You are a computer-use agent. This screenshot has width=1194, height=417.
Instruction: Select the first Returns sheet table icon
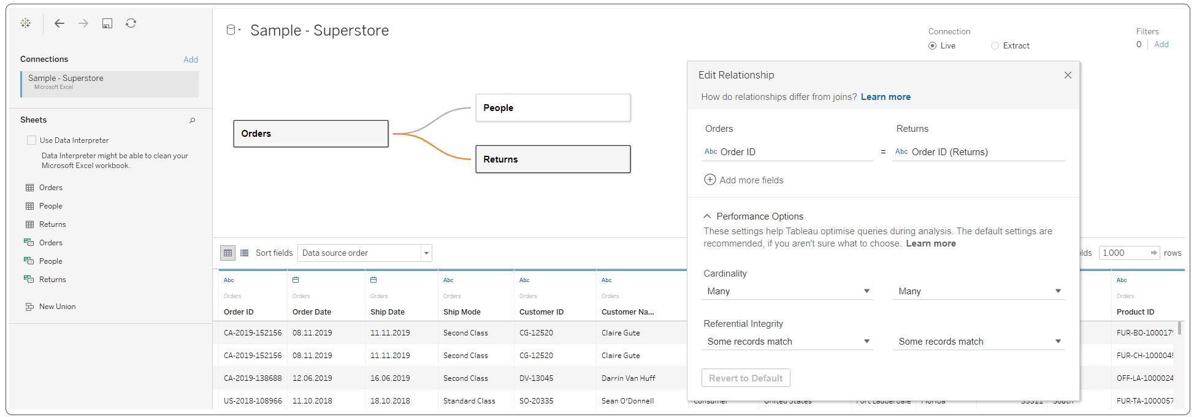pos(29,224)
